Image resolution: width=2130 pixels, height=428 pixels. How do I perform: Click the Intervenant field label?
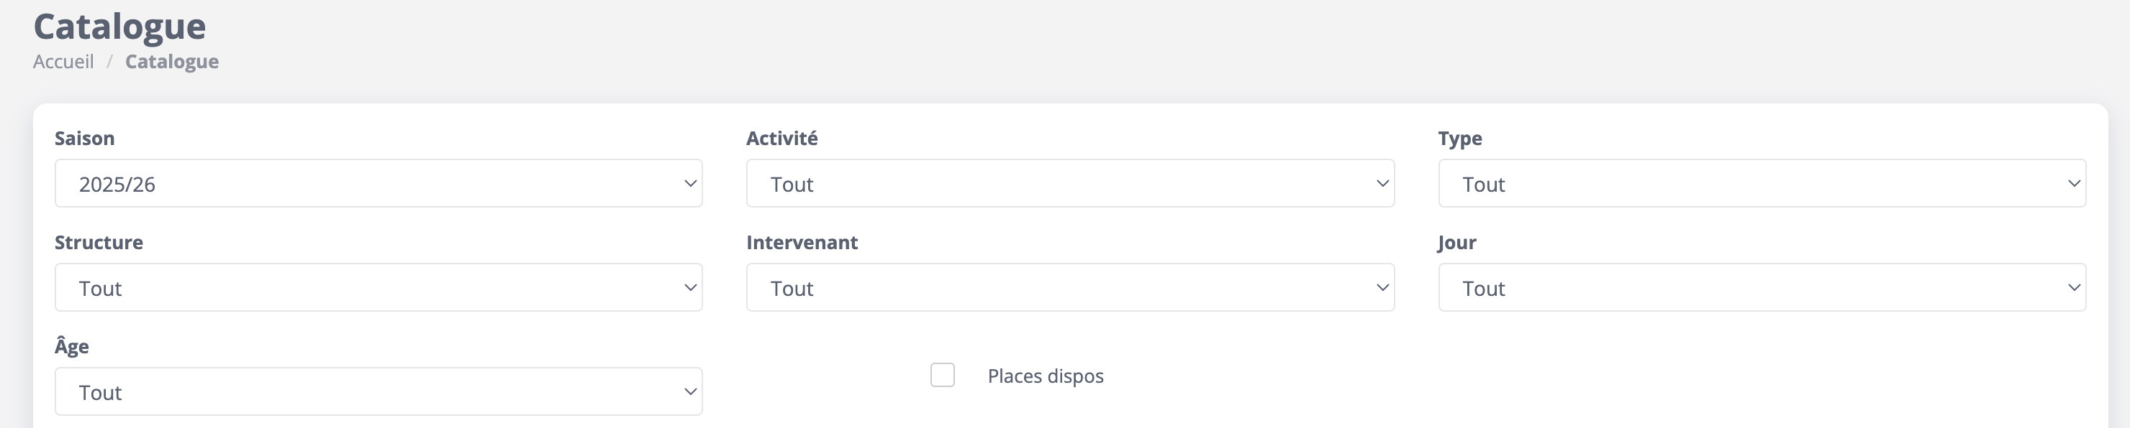(801, 243)
